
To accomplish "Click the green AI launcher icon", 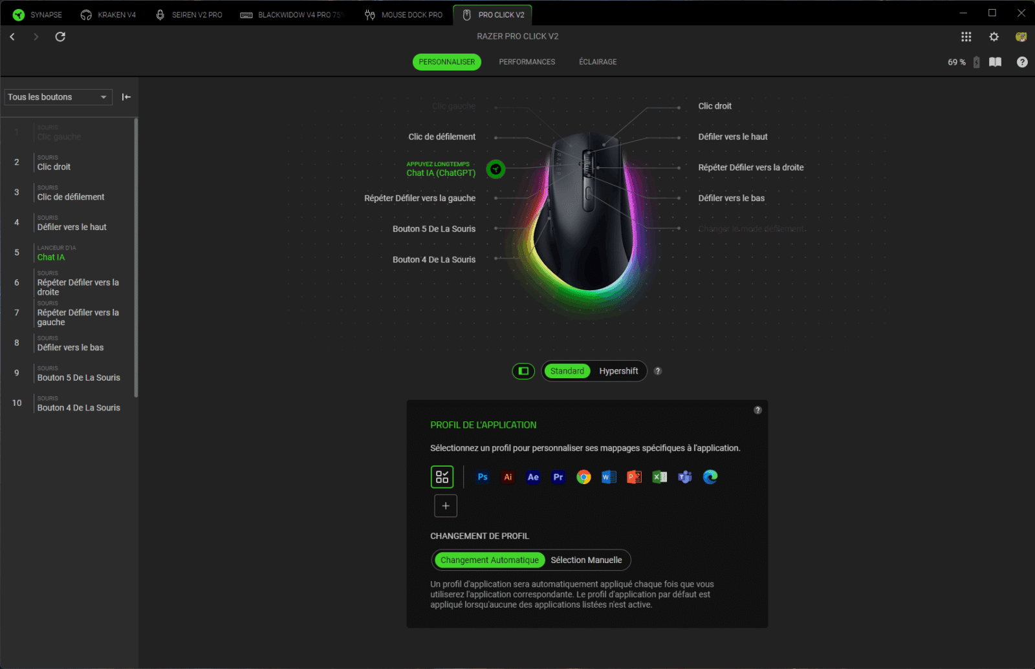I will [496, 169].
